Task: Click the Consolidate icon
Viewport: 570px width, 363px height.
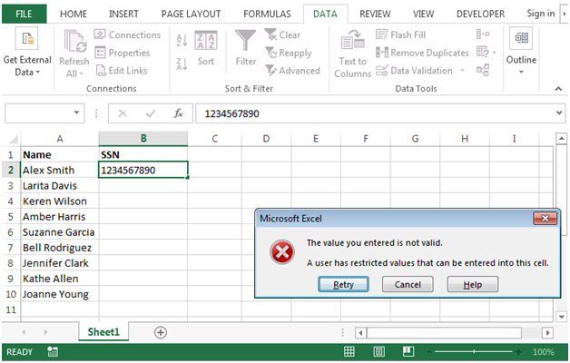Action: [483, 34]
